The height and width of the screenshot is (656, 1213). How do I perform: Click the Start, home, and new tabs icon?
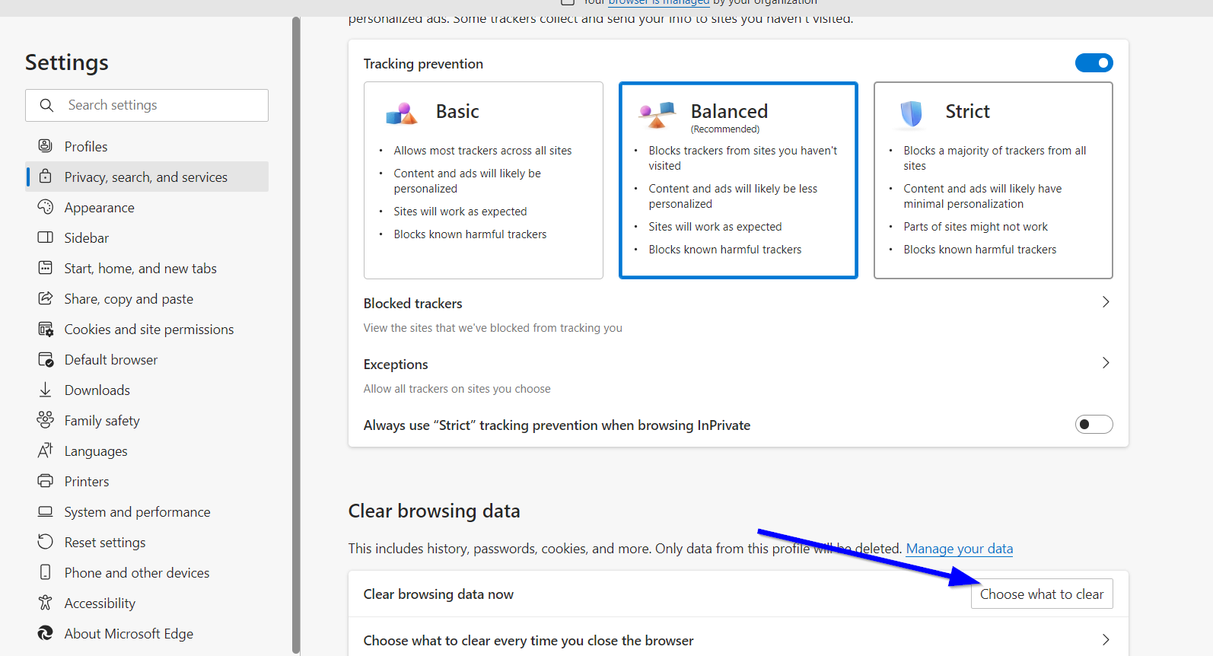click(46, 267)
